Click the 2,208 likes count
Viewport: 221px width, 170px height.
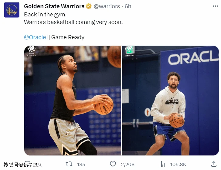coord(127,164)
